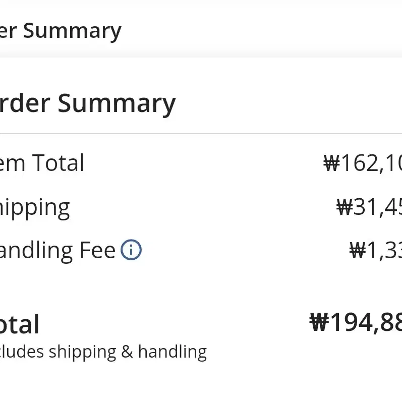Click the Item Total label
This screenshot has width=402, height=402.
tap(42, 163)
